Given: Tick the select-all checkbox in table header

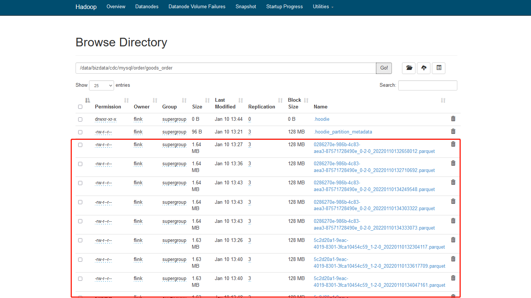Looking at the screenshot, I should pyautogui.click(x=80, y=107).
